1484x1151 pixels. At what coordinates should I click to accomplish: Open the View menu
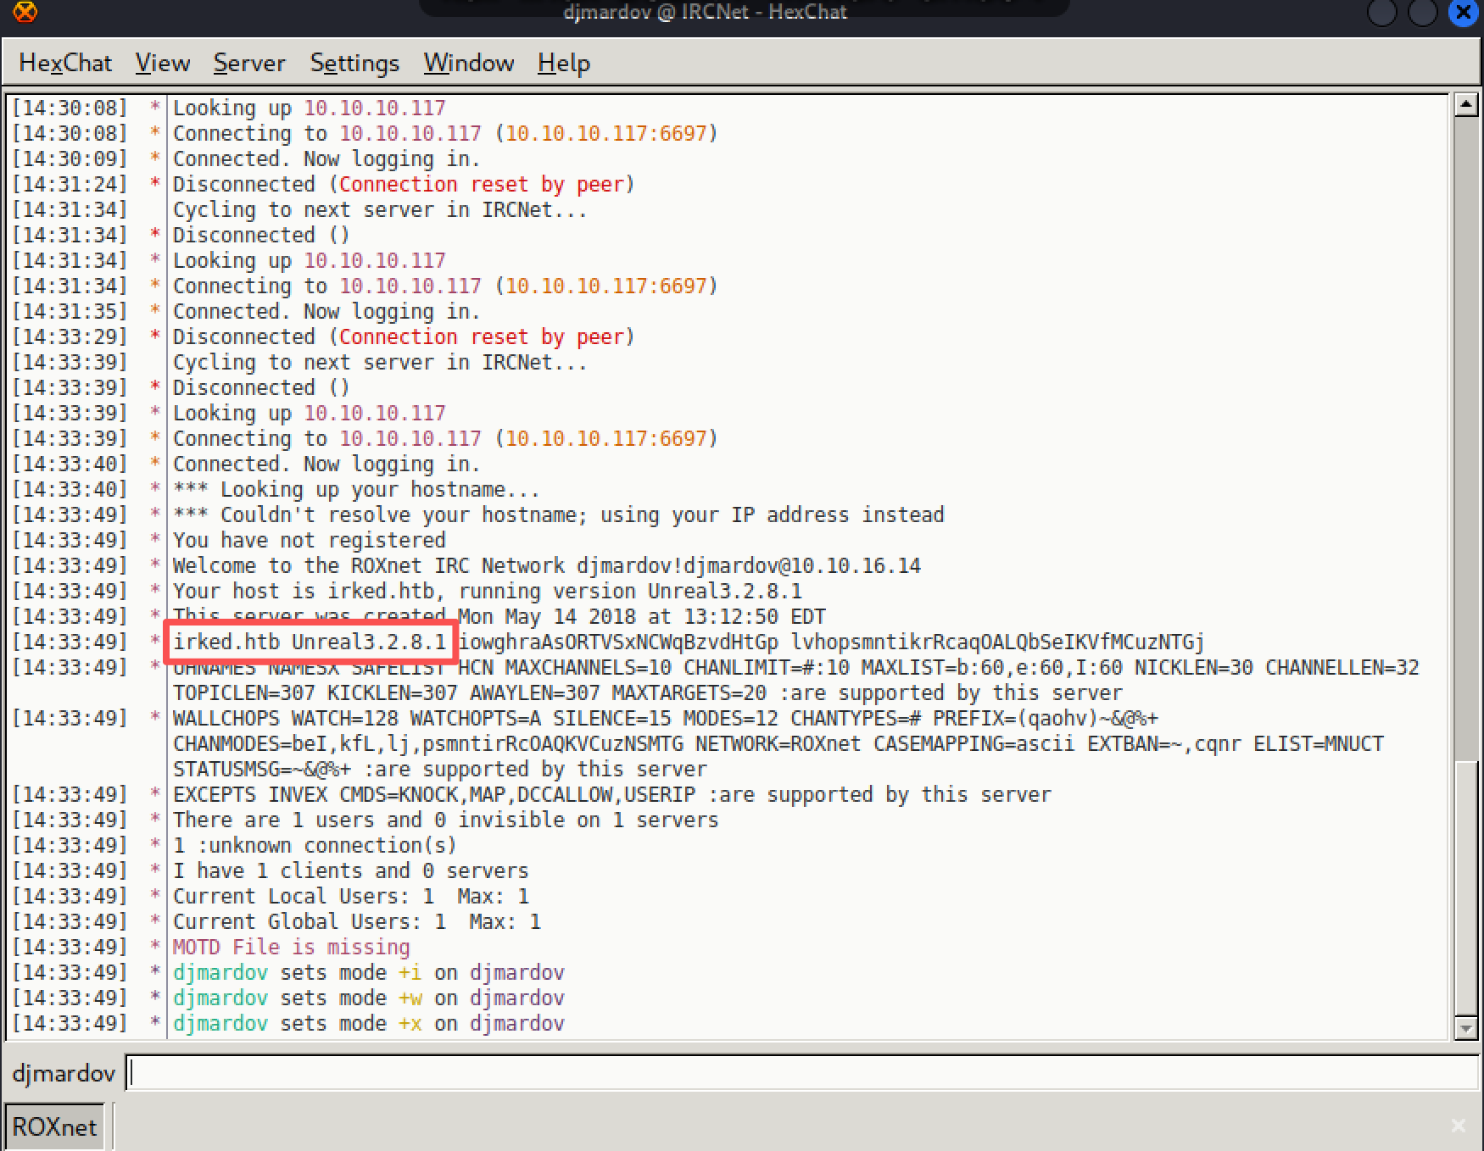click(162, 63)
